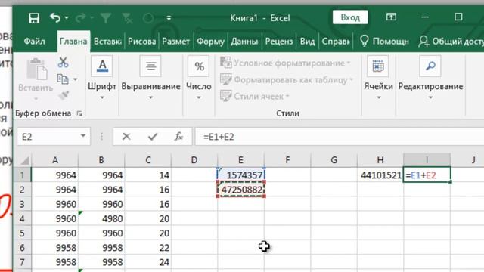
Task: Click the Вход sign-in button
Action: coord(350,17)
